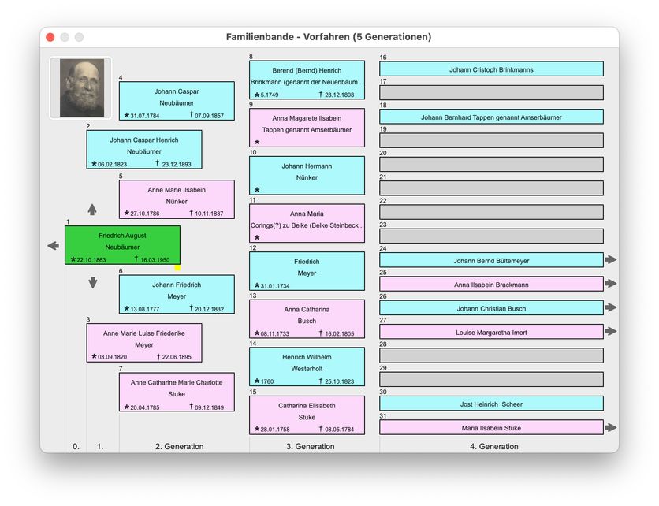
Task: Click the yellow marker on Friedrich August box
Action: pos(177,268)
